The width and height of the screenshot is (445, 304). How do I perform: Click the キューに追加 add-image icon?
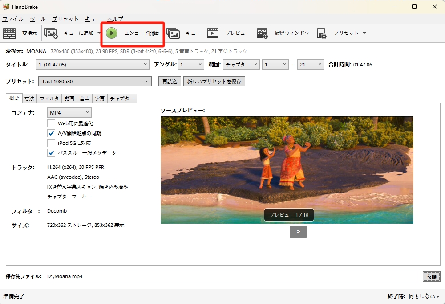click(x=51, y=33)
